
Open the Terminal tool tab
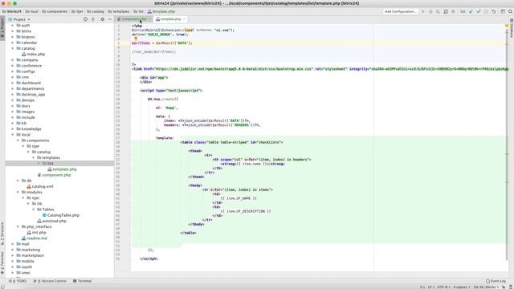82,281
